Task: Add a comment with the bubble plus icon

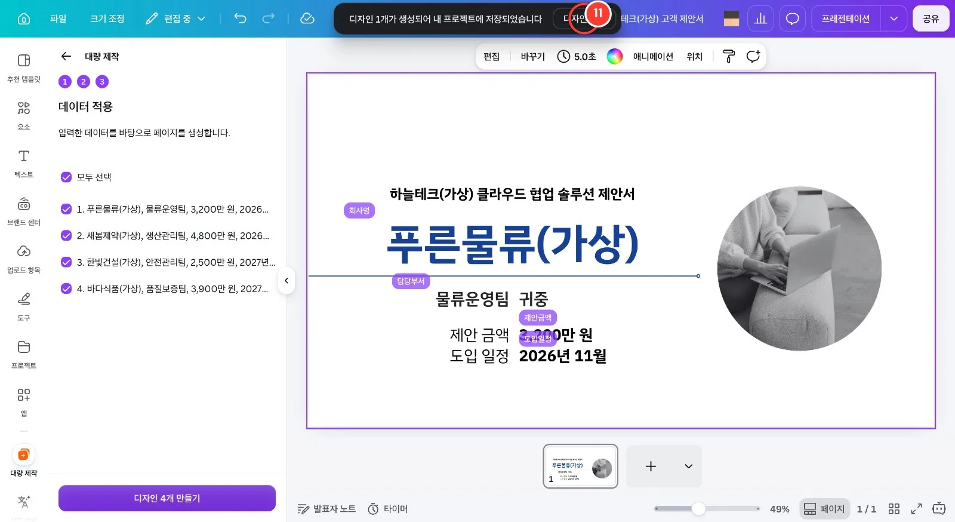Action: coord(753,56)
